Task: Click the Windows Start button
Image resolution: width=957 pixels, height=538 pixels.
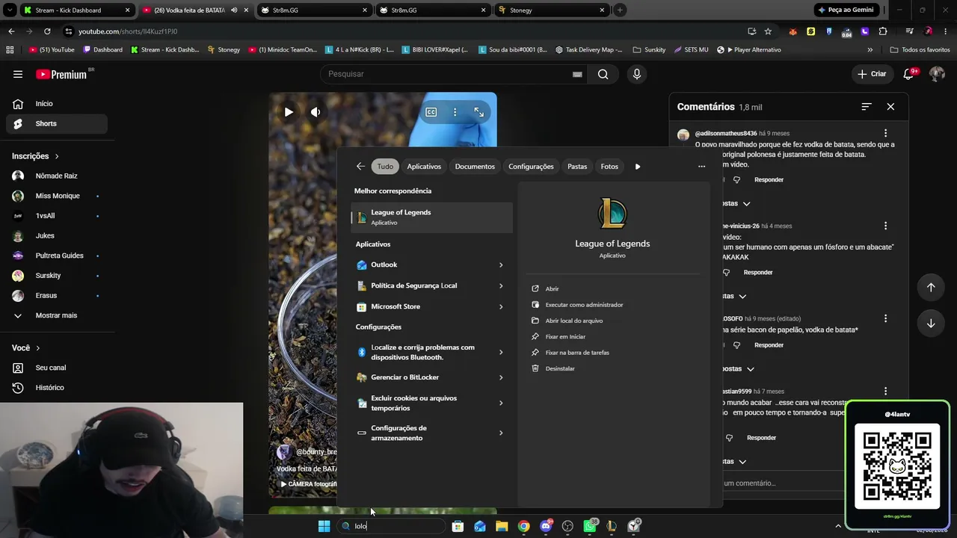Action: pyautogui.click(x=324, y=526)
